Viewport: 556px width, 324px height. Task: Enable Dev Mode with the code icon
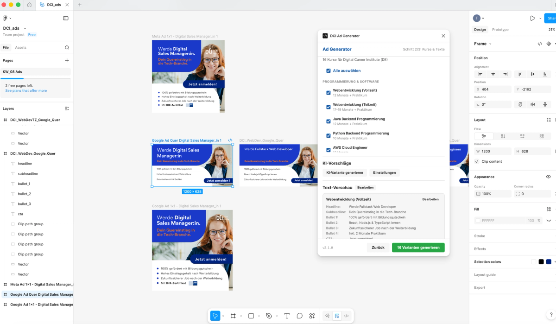(x=347, y=316)
